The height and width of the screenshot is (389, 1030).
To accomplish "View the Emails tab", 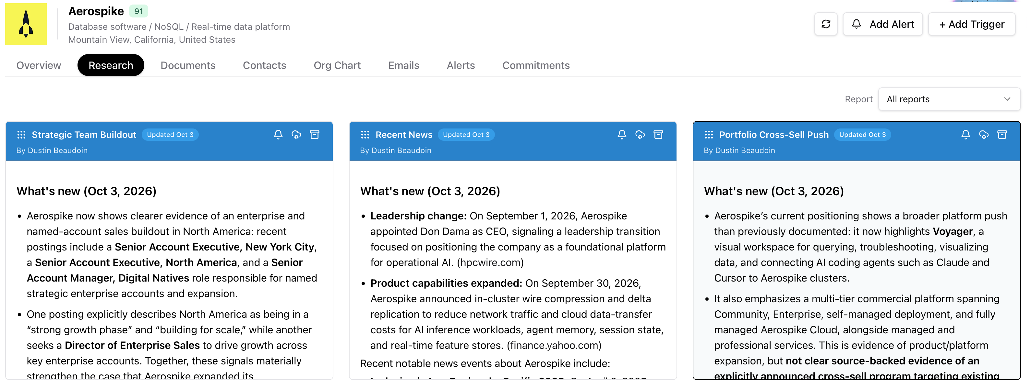I will pyautogui.click(x=404, y=65).
